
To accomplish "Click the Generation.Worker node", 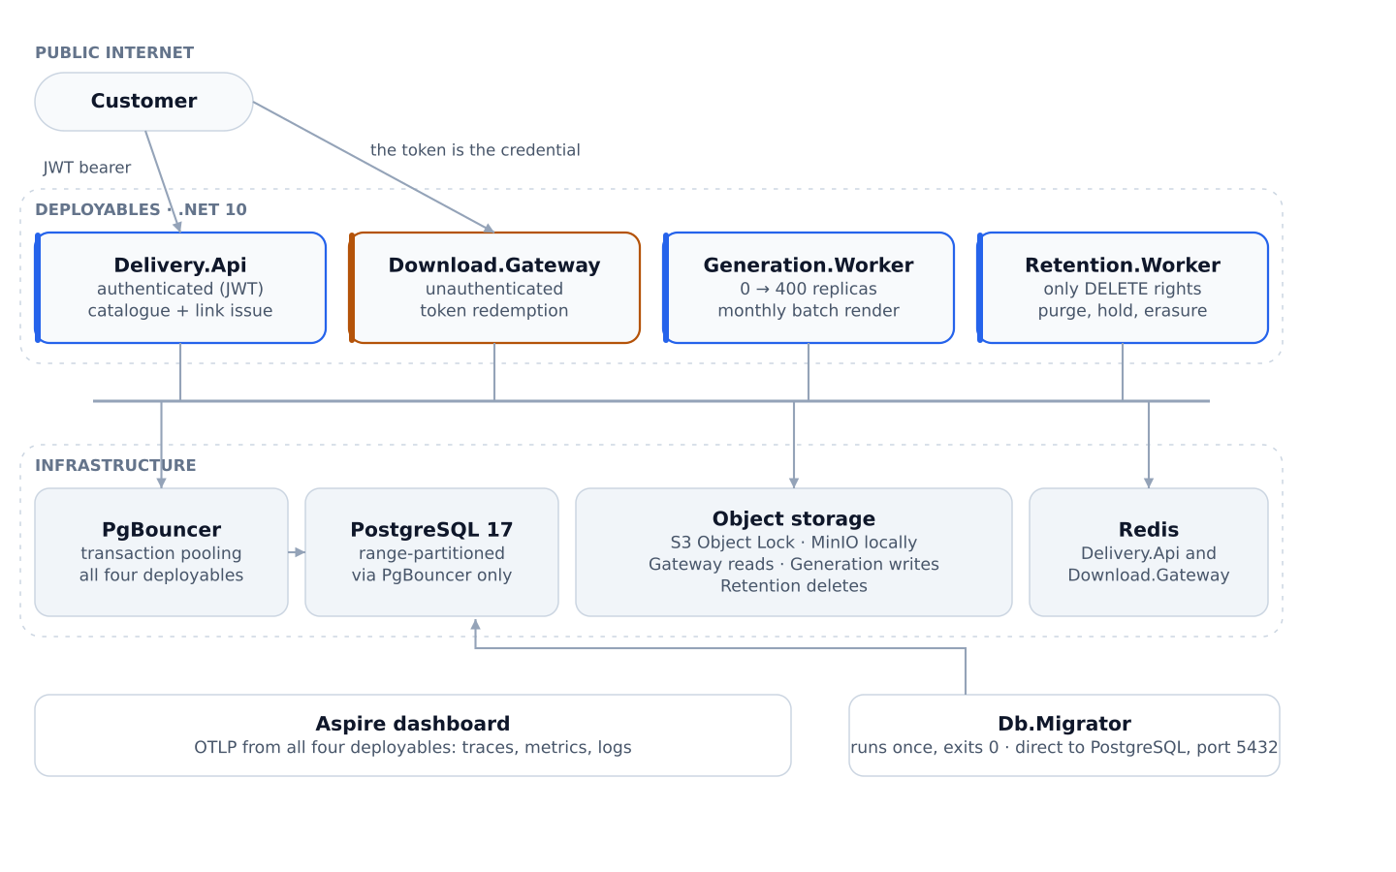I will (809, 288).
